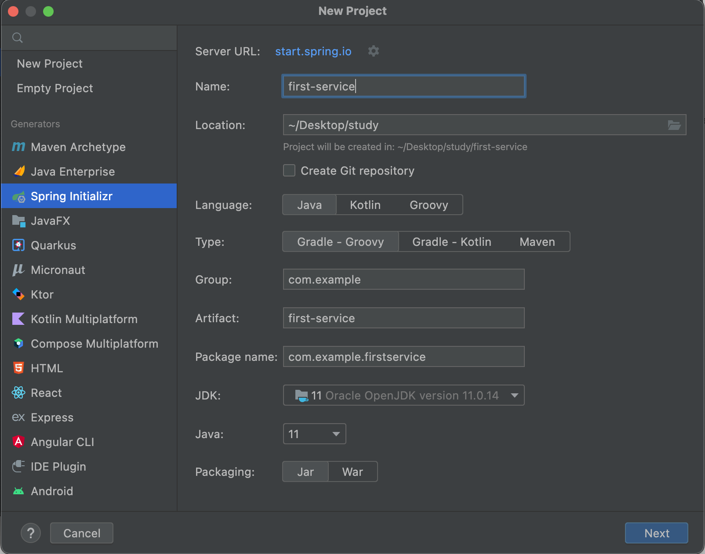Enable Create Git repository checkbox
705x554 pixels.
coord(289,170)
